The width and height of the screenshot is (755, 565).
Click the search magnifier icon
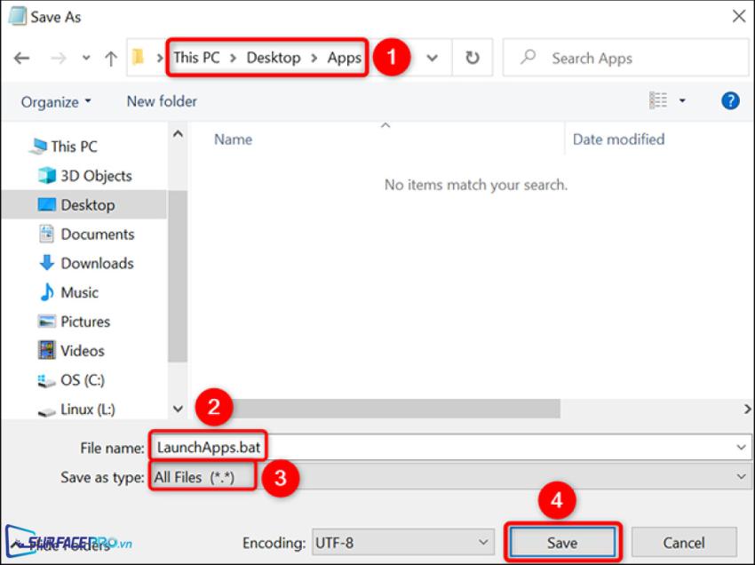coord(528,58)
